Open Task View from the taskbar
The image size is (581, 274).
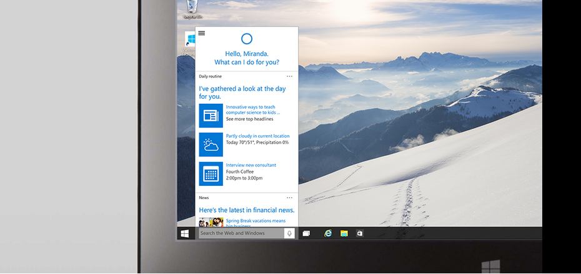click(x=306, y=233)
